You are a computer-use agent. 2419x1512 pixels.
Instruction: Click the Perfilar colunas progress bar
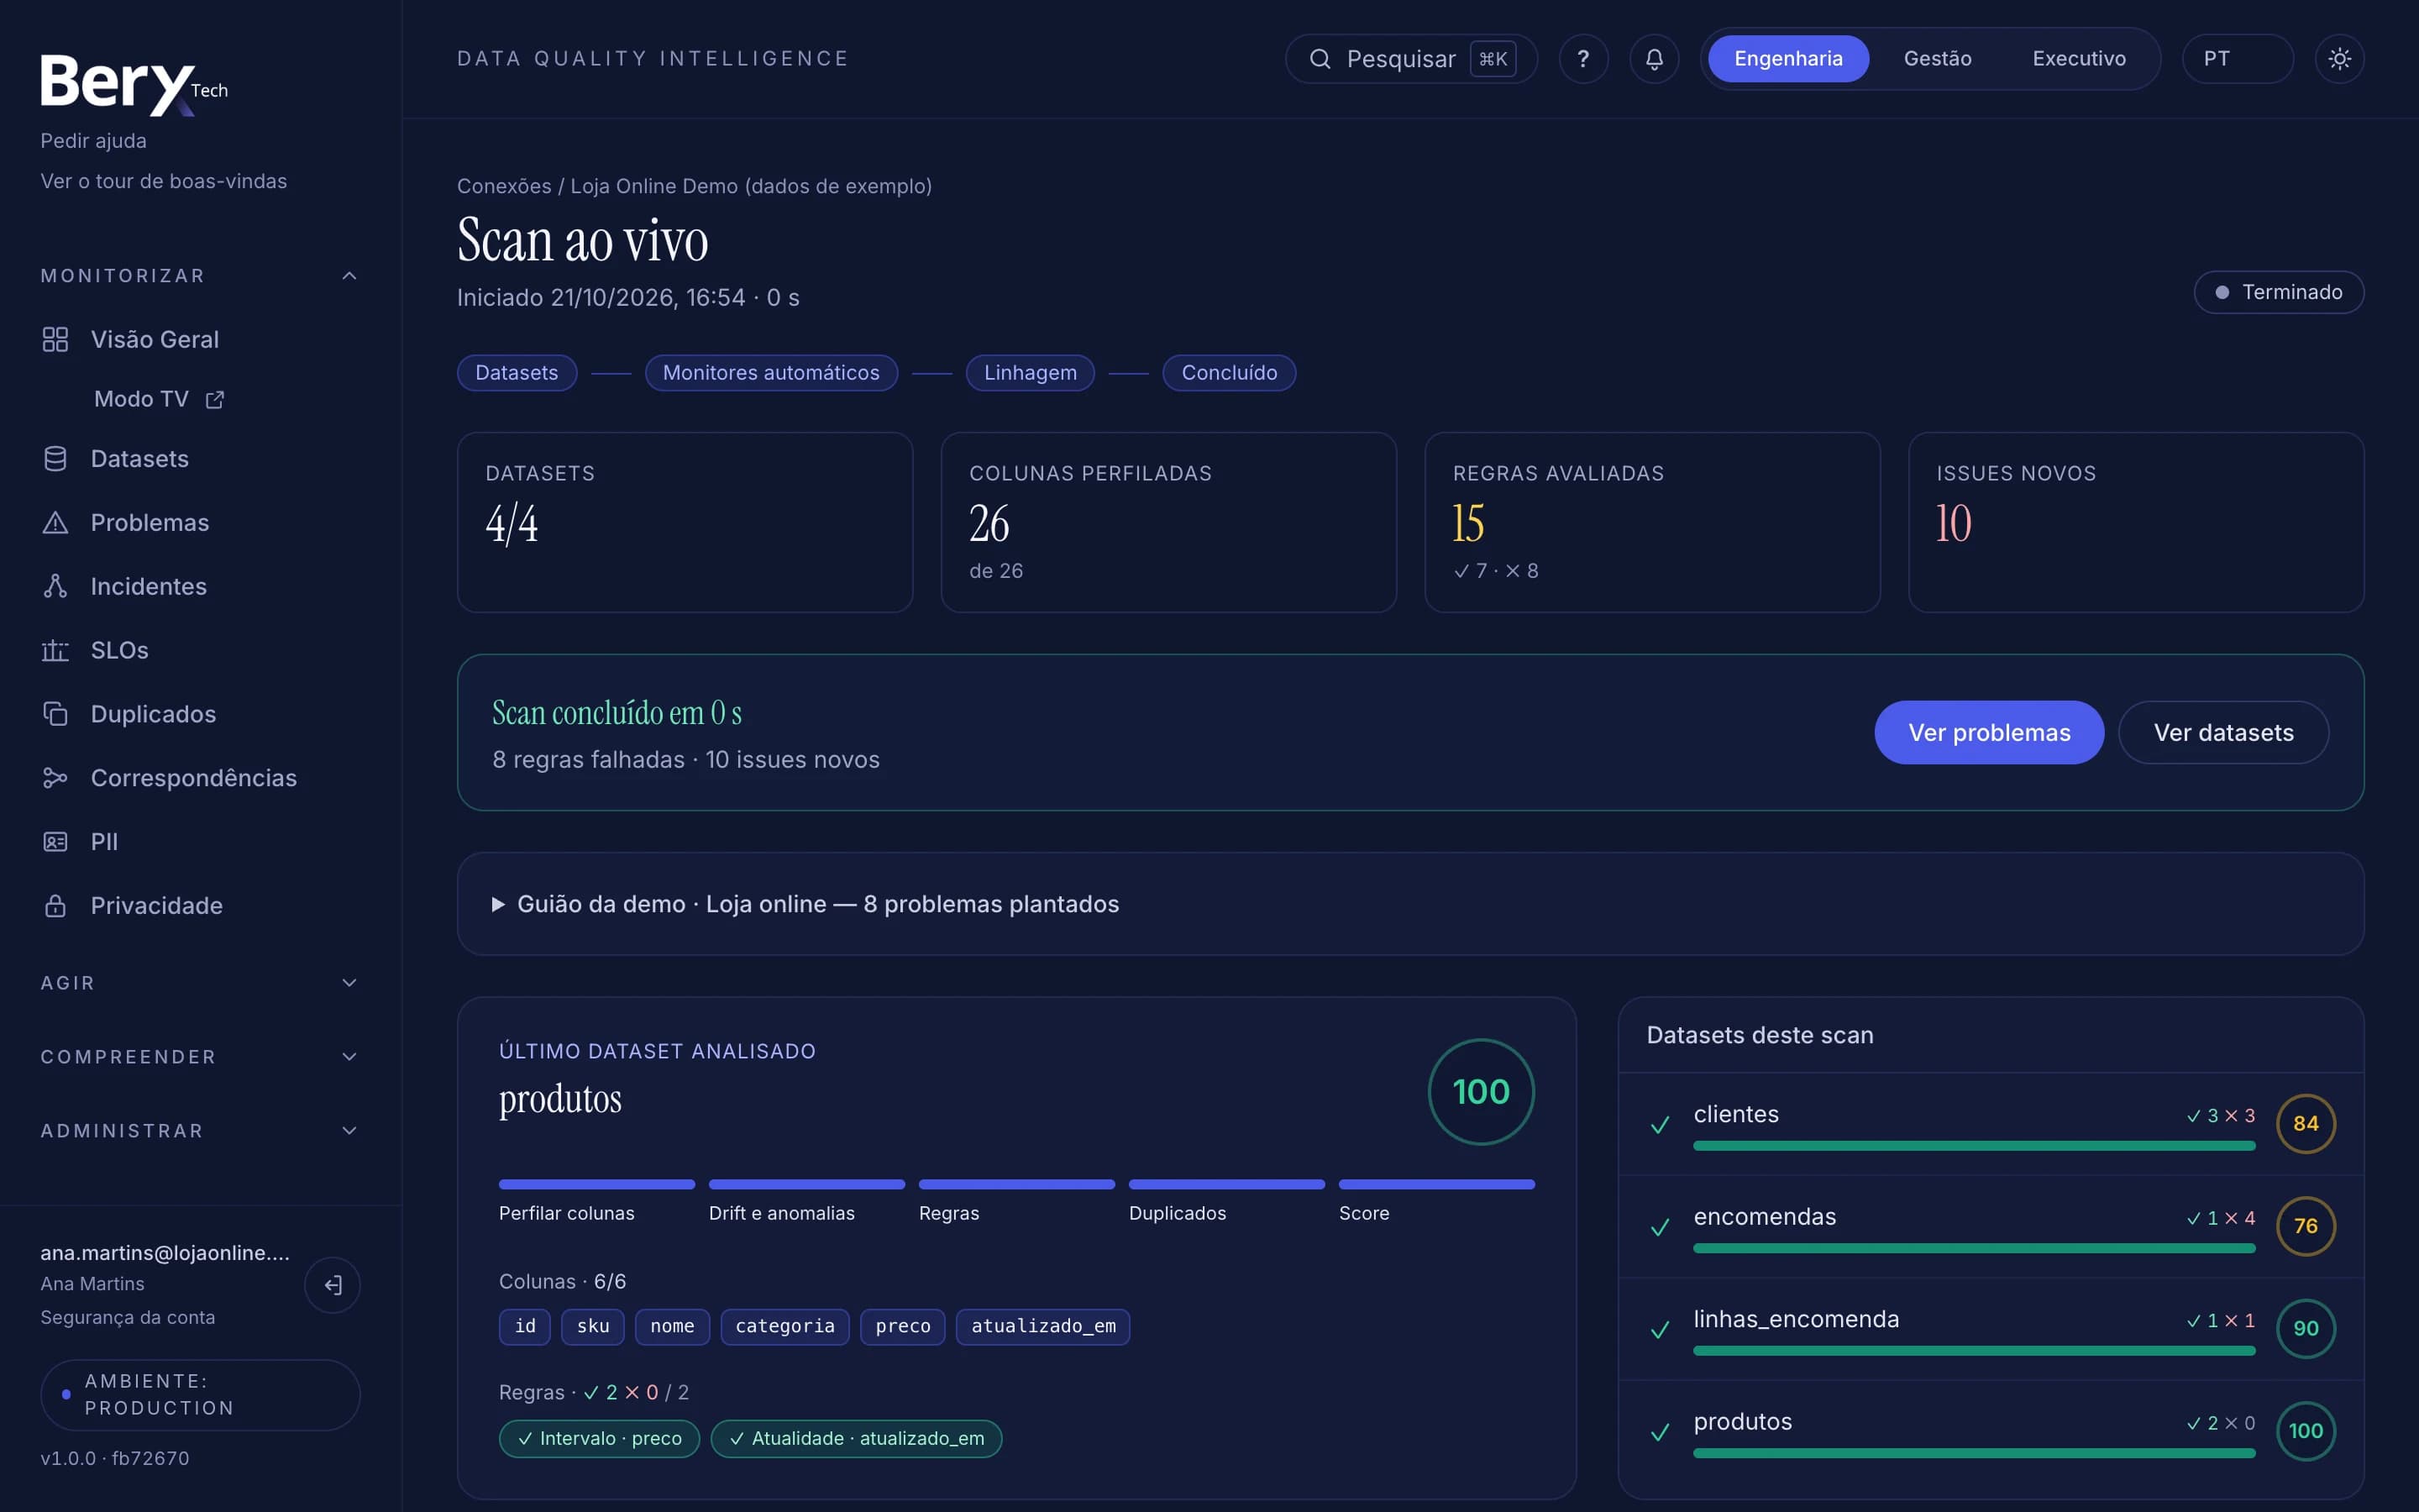(x=596, y=1185)
